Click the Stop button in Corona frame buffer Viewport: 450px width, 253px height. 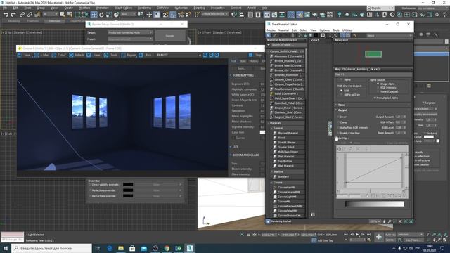[256, 55]
